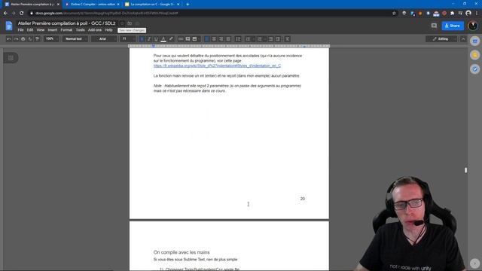Open the Format menu
Screen dimensions: 482x271
coord(66,30)
